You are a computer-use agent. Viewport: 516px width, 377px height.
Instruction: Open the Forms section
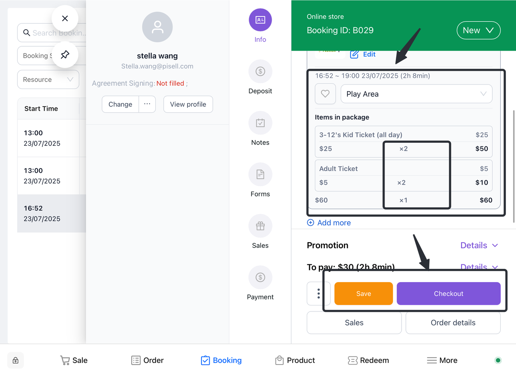coord(260,175)
